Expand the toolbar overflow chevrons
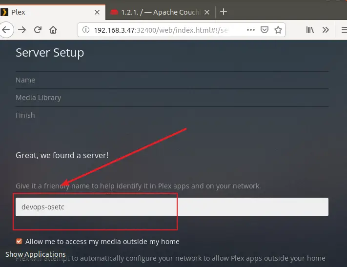The image size is (347, 267). [326, 30]
